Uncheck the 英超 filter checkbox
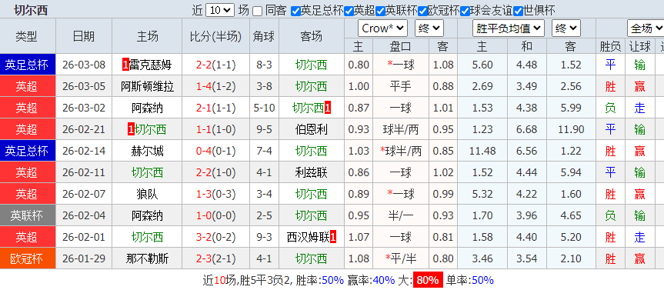This screenshot has height=290, width=664. tap(349, 11)
